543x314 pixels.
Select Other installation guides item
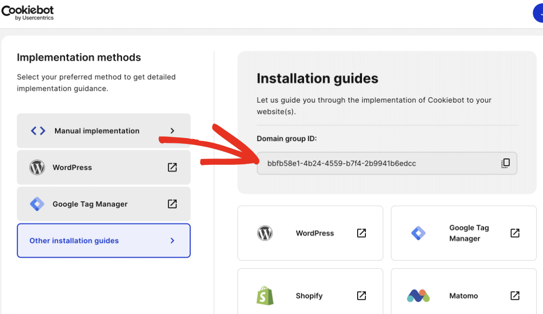click(x=104, y=240)
